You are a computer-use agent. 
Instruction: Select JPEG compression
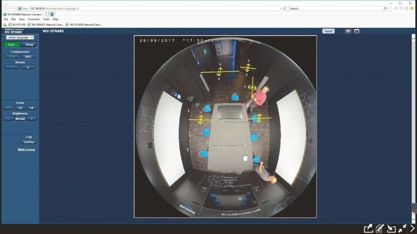[28, 57]
